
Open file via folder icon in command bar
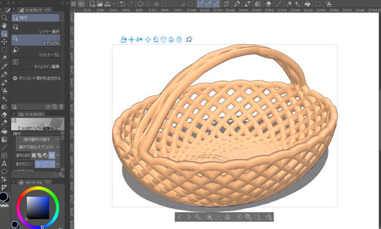click(100, 4)
